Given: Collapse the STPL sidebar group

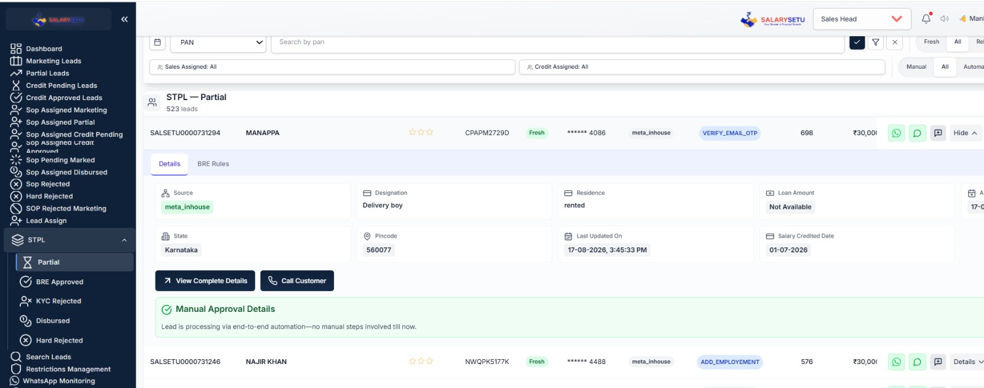Looking at the screenshot, I should (x=69, y=240).
